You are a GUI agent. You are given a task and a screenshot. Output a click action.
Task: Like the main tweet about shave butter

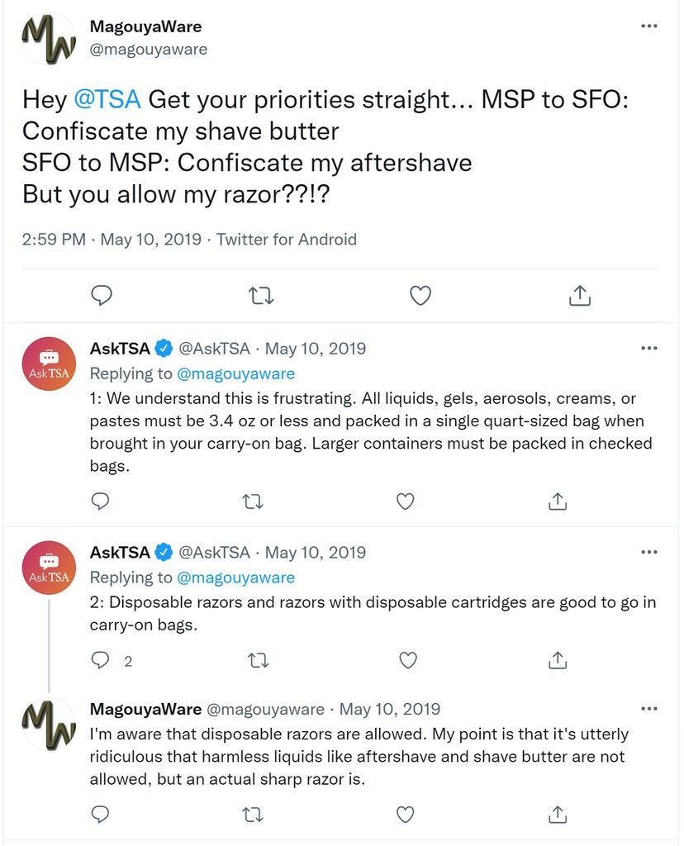click(x=420, y=295)
